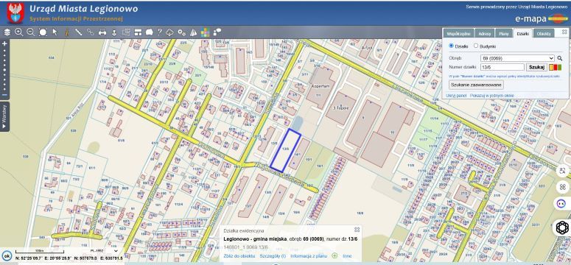The height and width of the screenshot is (265, 571).
Task: Open the gears settings tool
Action: click(182, 32)
